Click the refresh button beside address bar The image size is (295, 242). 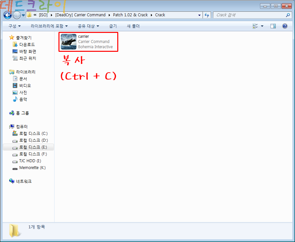click(206, 15)
